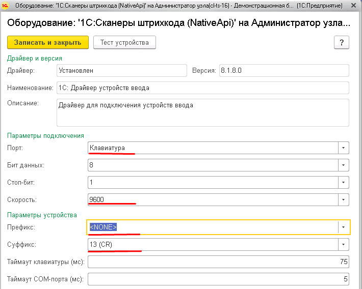Click the Таймаут COM-порта field
Viewport: 362px width, 289px height.
click(218, 279)
